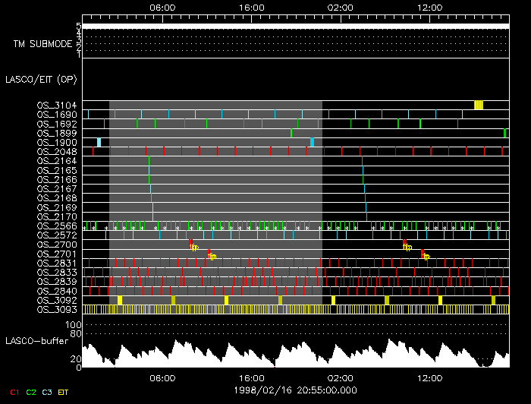
Task: Click the OS_2572 row label
Action: 57,235
